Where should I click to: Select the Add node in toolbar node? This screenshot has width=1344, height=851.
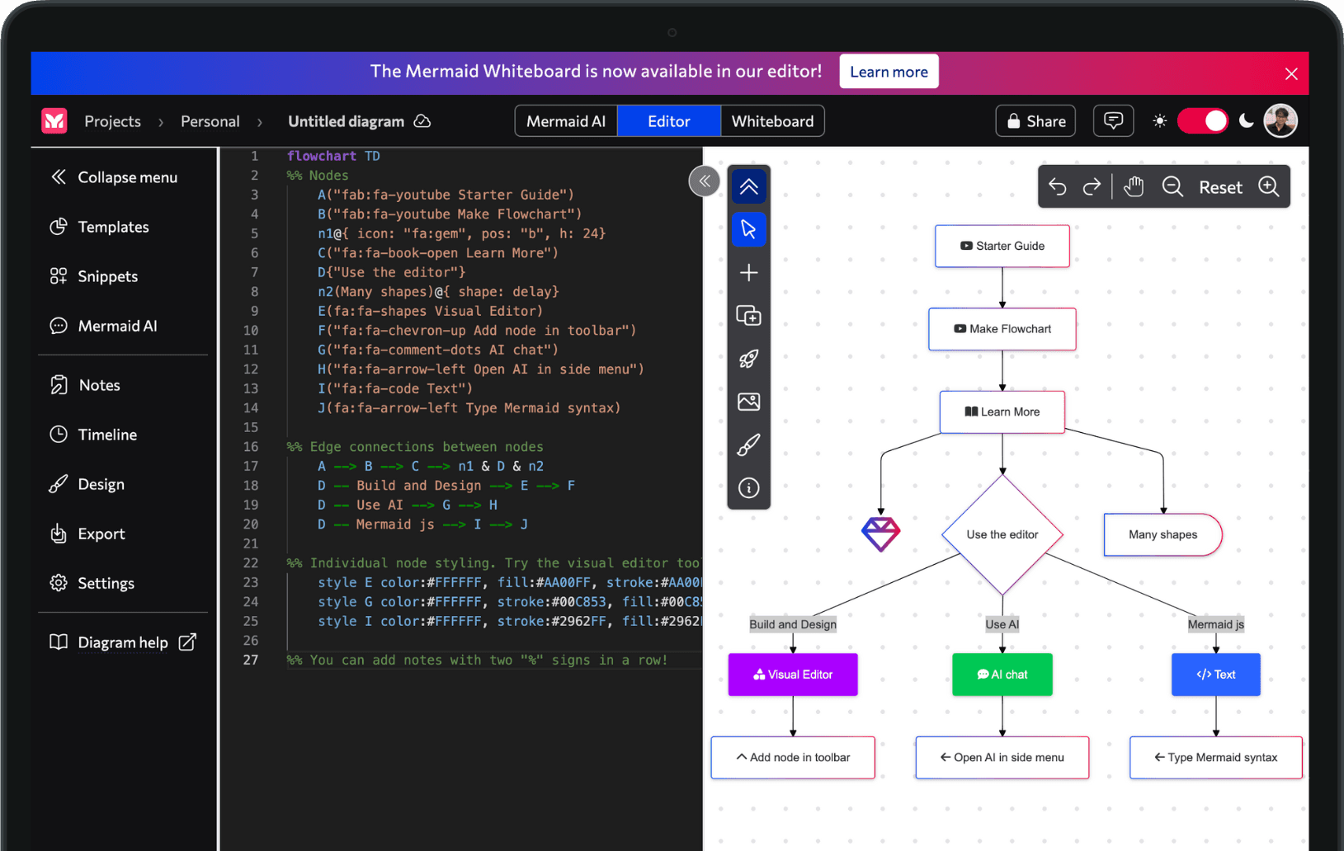793,758
